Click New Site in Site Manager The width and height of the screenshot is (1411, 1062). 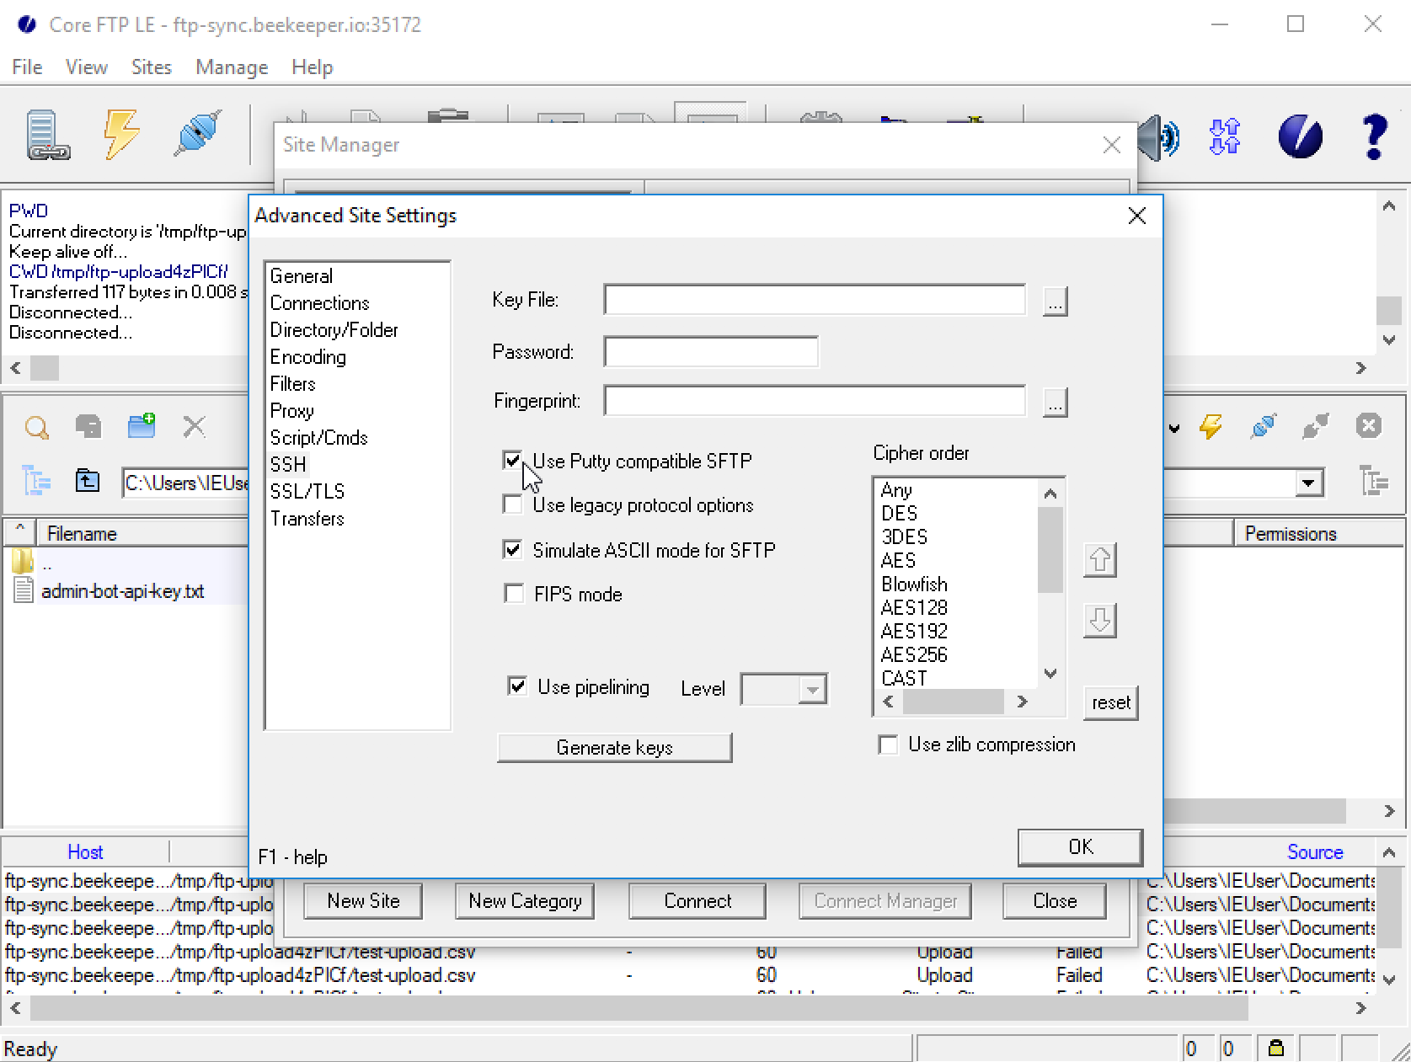point(363,901)
